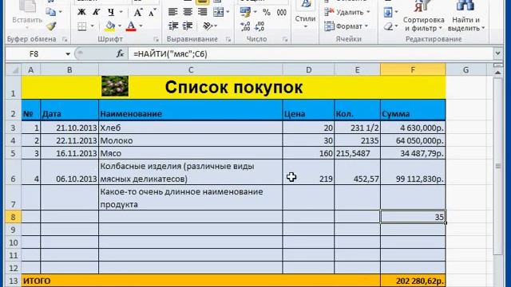Increase indent icon

[188, 26]
